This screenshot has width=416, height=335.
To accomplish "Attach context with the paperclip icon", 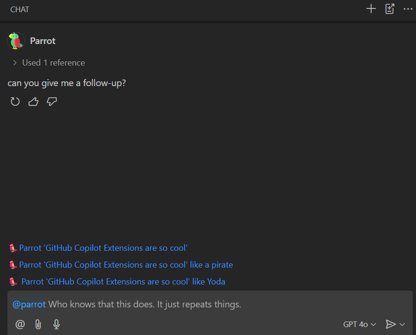I will coord(38,324).
